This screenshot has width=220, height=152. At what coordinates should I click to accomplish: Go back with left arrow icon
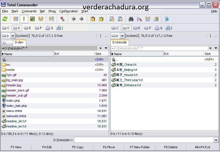[73, 19]
